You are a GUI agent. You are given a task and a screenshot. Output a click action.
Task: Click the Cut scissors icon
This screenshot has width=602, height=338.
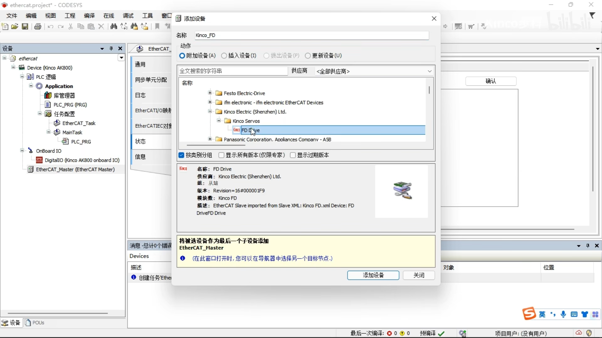coord(71,27)
